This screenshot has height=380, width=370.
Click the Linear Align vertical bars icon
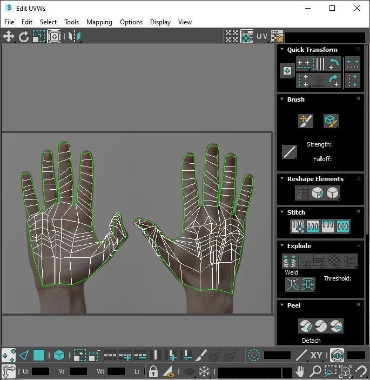[x=319, y=64]
